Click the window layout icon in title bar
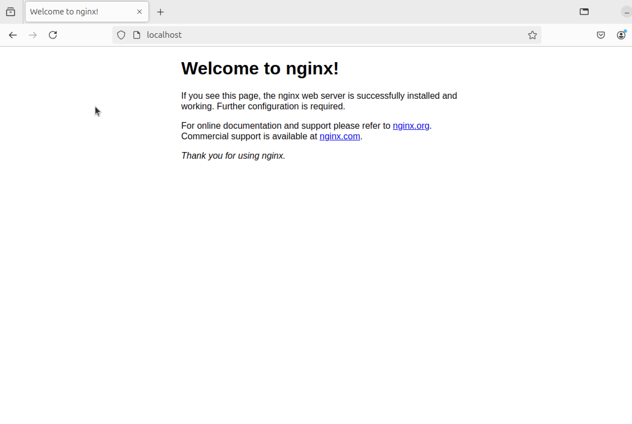This screenshot has width=632, height=424. 584,12
